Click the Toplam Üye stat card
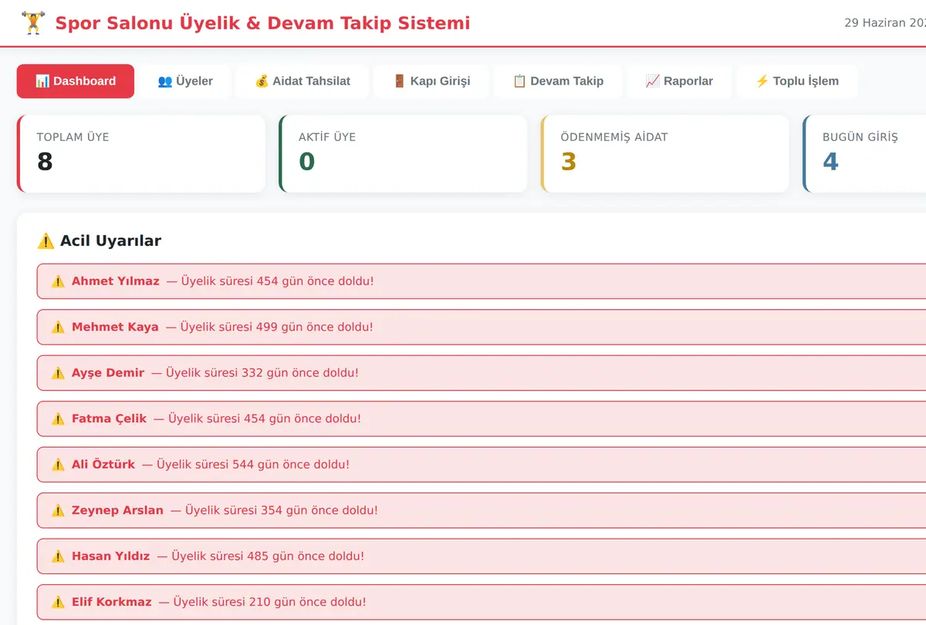 tap(141, 153)
